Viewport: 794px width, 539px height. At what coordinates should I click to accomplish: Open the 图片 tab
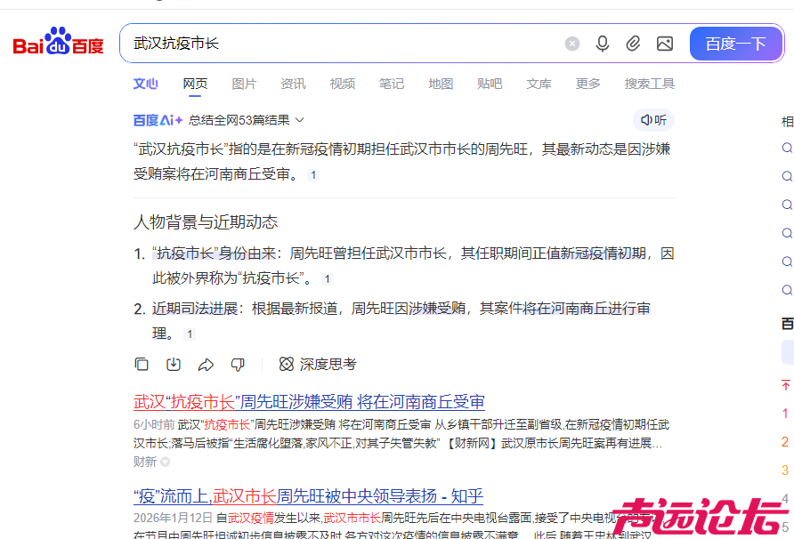(x=244, y=84)
